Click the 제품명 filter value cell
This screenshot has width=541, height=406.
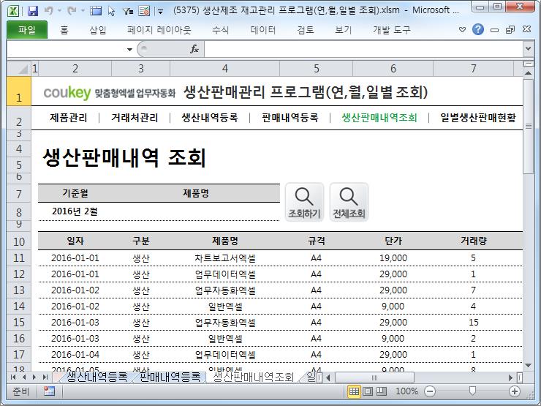point(196,211)
